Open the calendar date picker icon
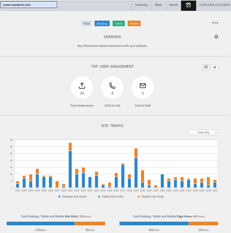231x233 pixels. pos(188,5)
